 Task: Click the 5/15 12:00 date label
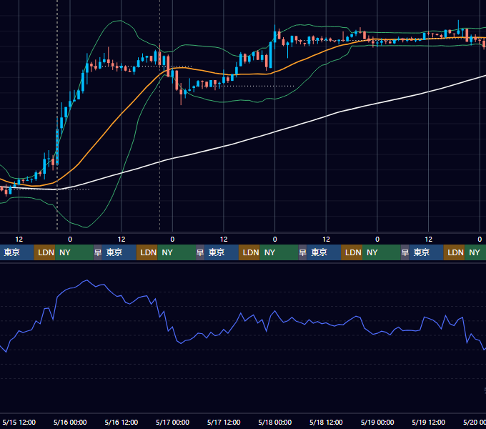pyautogui.click(x=19, y=422)
